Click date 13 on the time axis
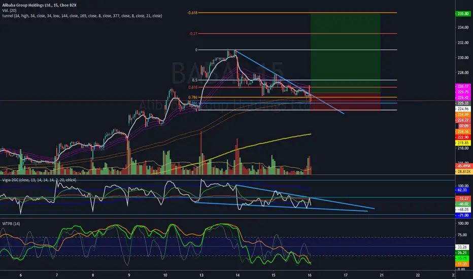 point(201,275)
